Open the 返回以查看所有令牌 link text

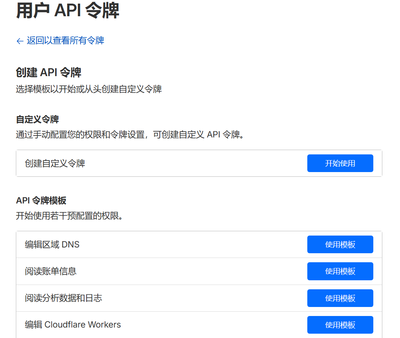pos(65,40)
